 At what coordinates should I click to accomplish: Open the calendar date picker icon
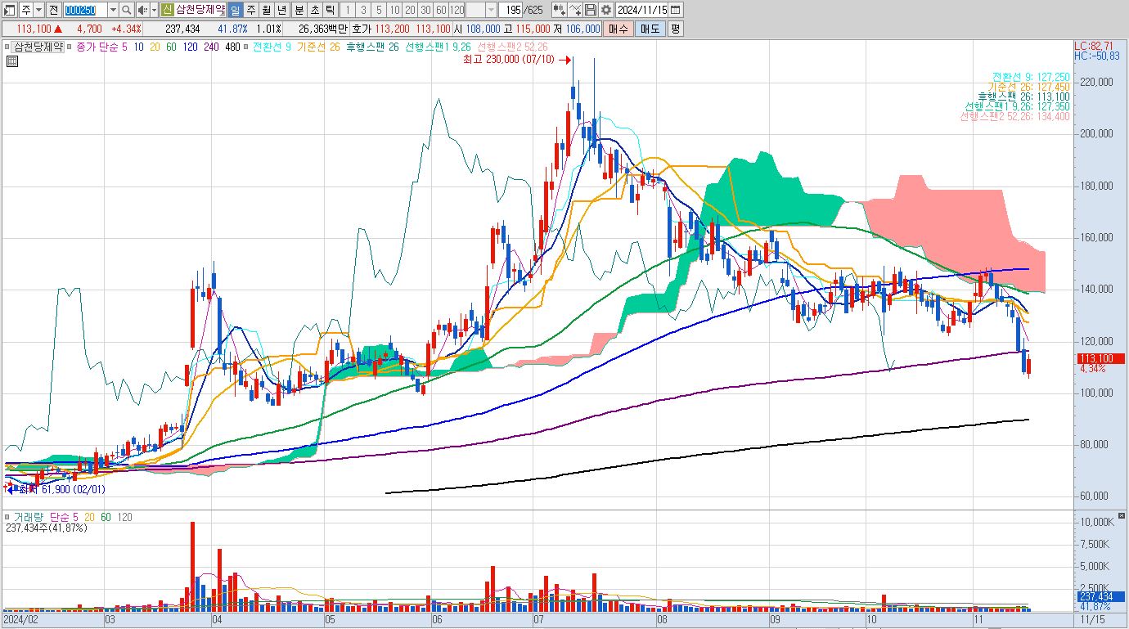(675, 10)
